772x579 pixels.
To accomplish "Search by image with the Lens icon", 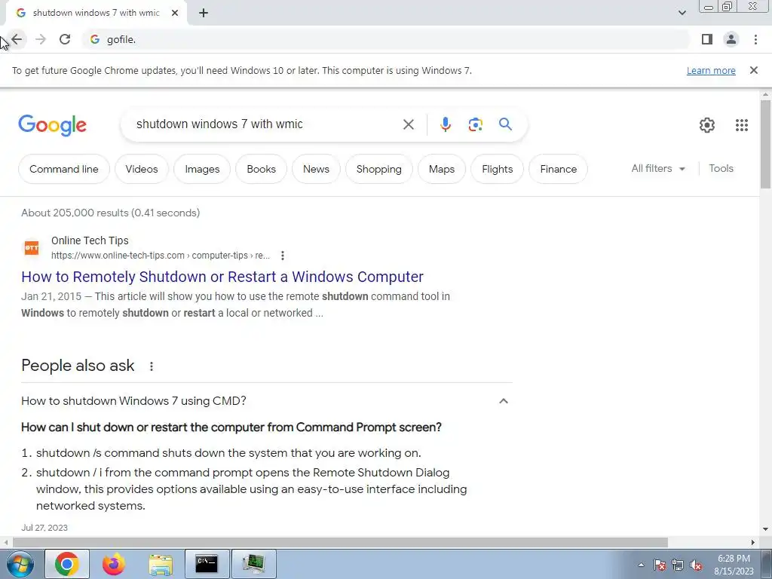I will pyautogui.click(x=475, y=124).
